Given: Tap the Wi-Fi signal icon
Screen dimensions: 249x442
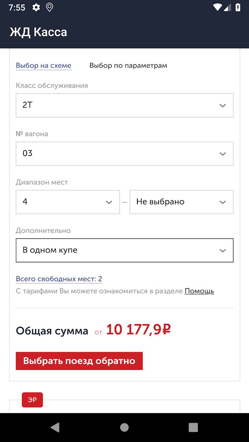Looking at the screenshot, I should coord(218,7).
